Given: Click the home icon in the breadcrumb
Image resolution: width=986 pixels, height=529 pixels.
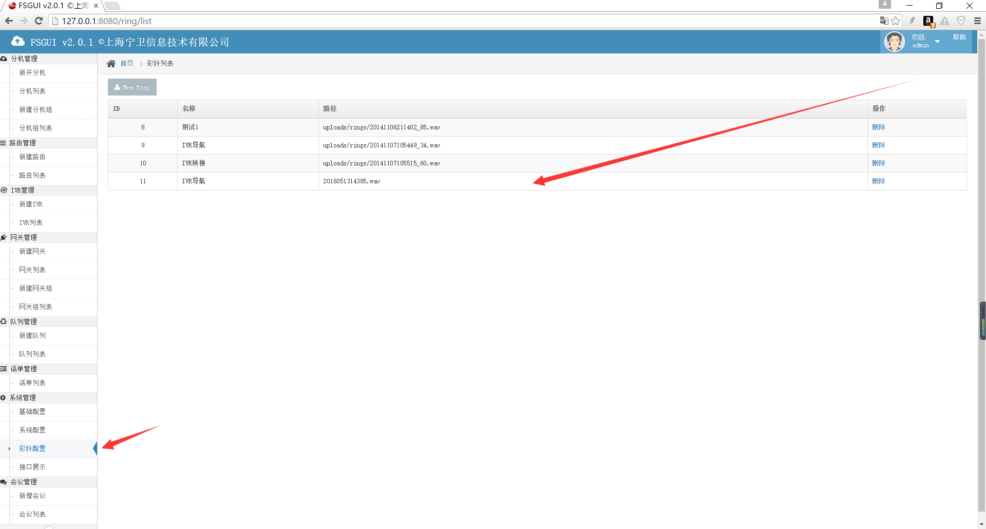Looking at the screenshot, I should [111, 64].
